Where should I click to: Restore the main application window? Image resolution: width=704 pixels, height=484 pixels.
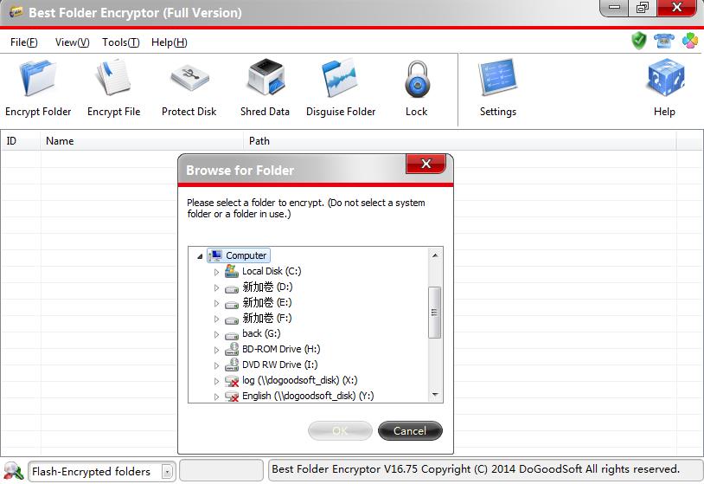[x=642, y=8]
